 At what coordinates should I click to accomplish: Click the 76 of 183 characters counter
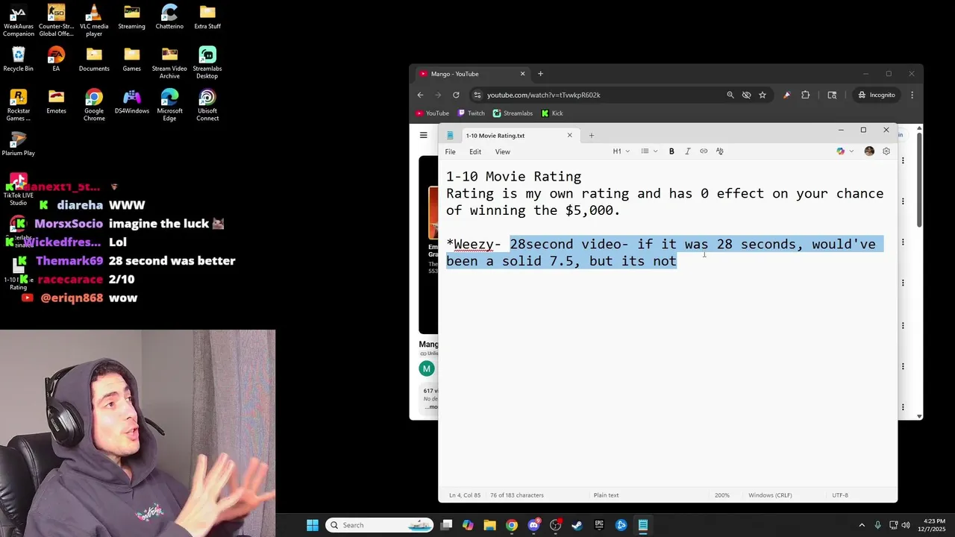click(x=516, y=495)
